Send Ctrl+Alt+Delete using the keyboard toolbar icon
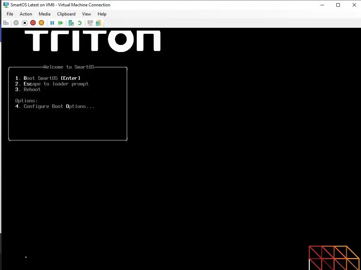This screenshot has width=361, height=270. [6, 23]
